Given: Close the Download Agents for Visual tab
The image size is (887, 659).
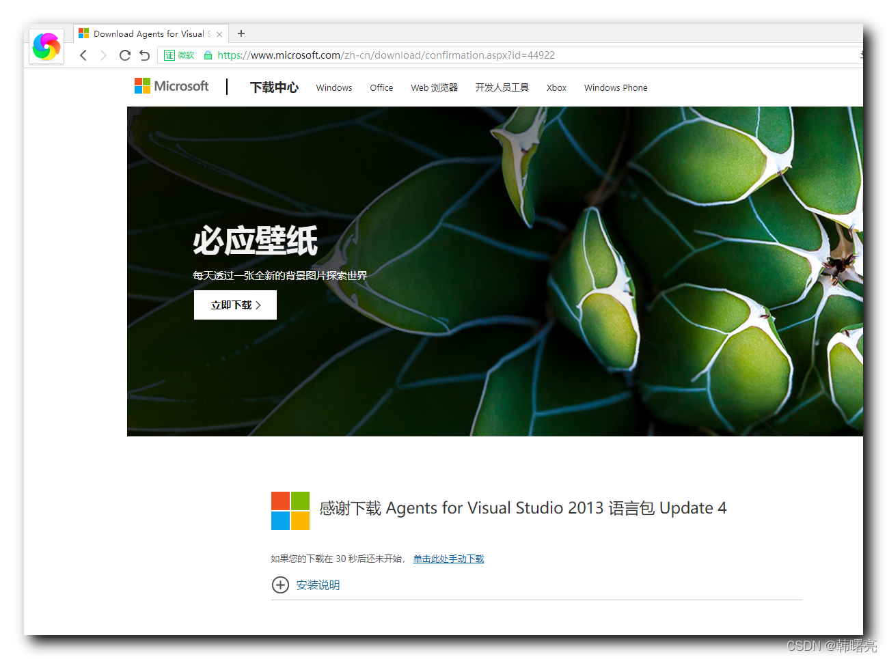Looking at the screenshot, I should [x=219, y=34].
